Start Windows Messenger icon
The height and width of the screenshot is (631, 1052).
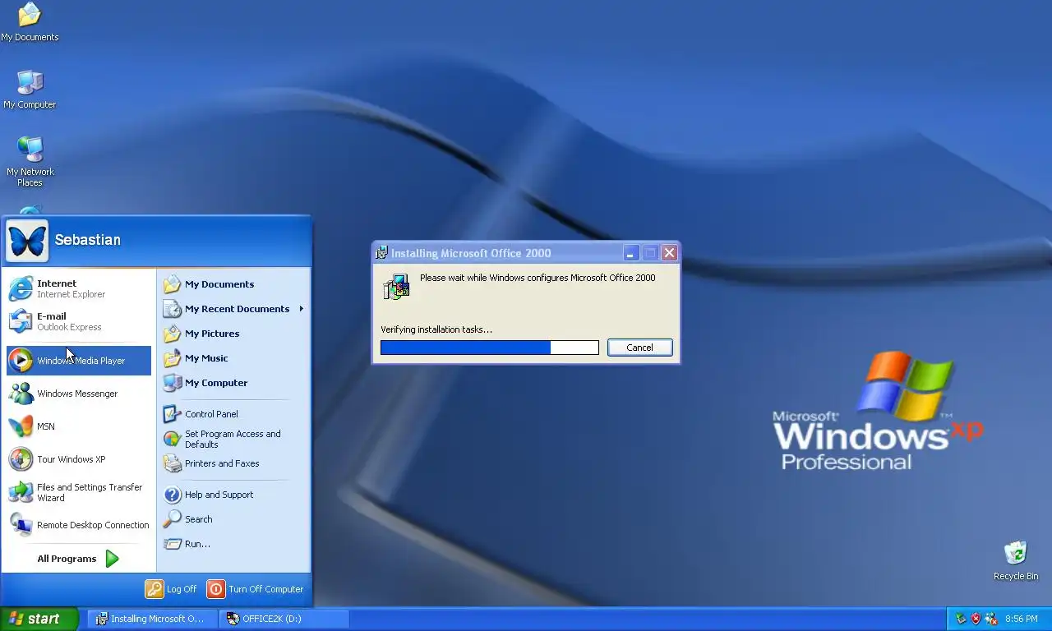pos(21,394)
